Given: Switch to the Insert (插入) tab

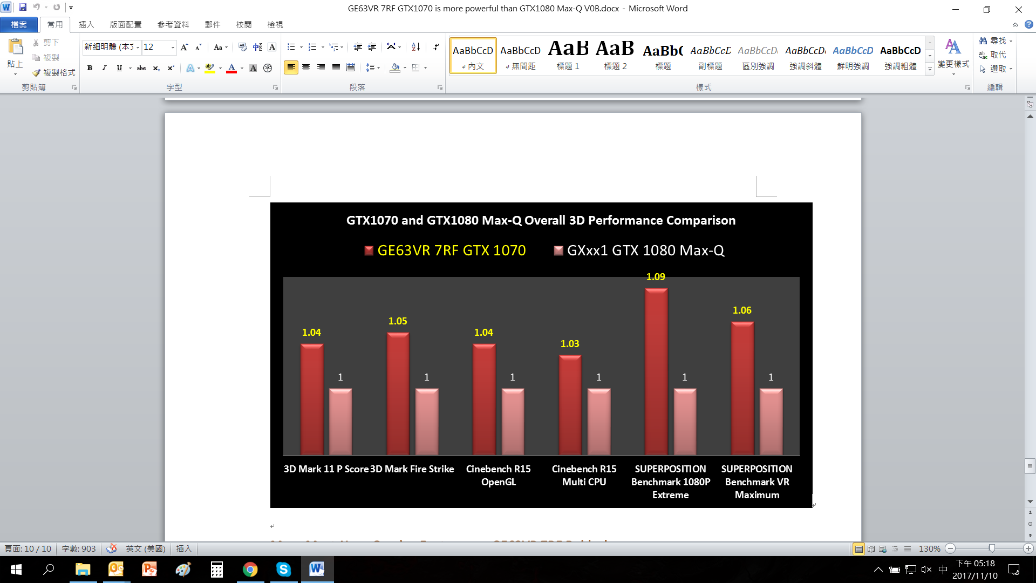Looking at the screenshot, I should tap(86, 24).
